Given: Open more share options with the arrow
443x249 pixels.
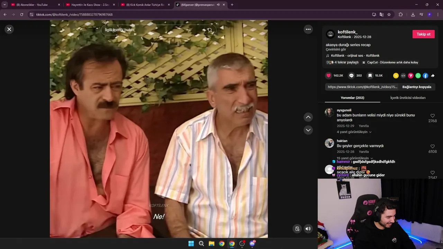Looking at the screenshot, I should [433, 76].
